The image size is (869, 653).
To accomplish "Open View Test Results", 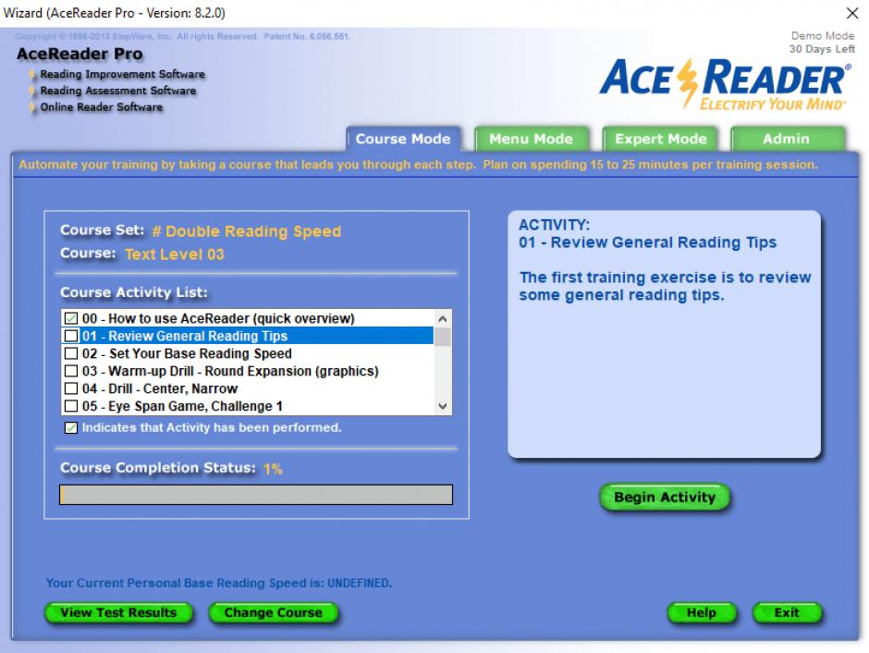I will click(118, 612).
